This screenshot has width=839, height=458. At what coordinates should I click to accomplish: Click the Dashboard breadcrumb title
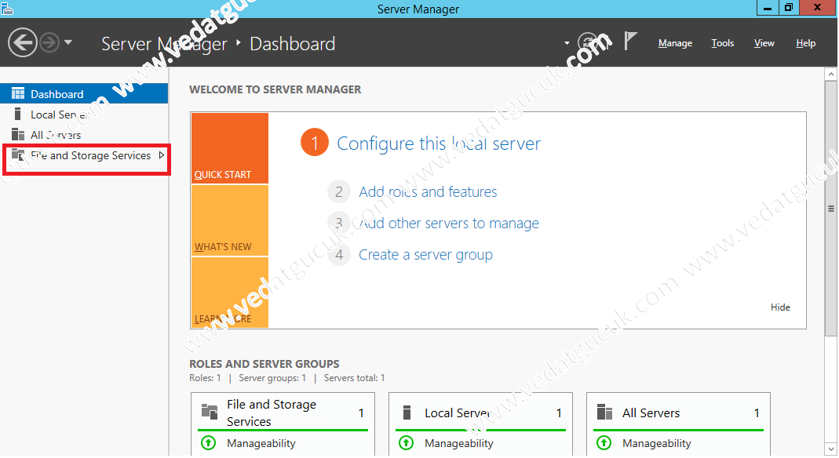pyautogui.click(x=293, y=44)
